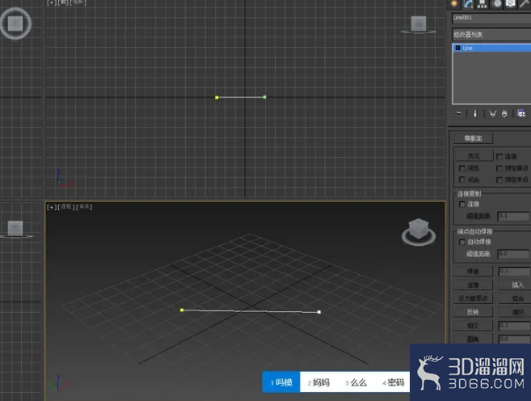Click the 插入 button
The image size is (531, 401).
click(515, 285)
